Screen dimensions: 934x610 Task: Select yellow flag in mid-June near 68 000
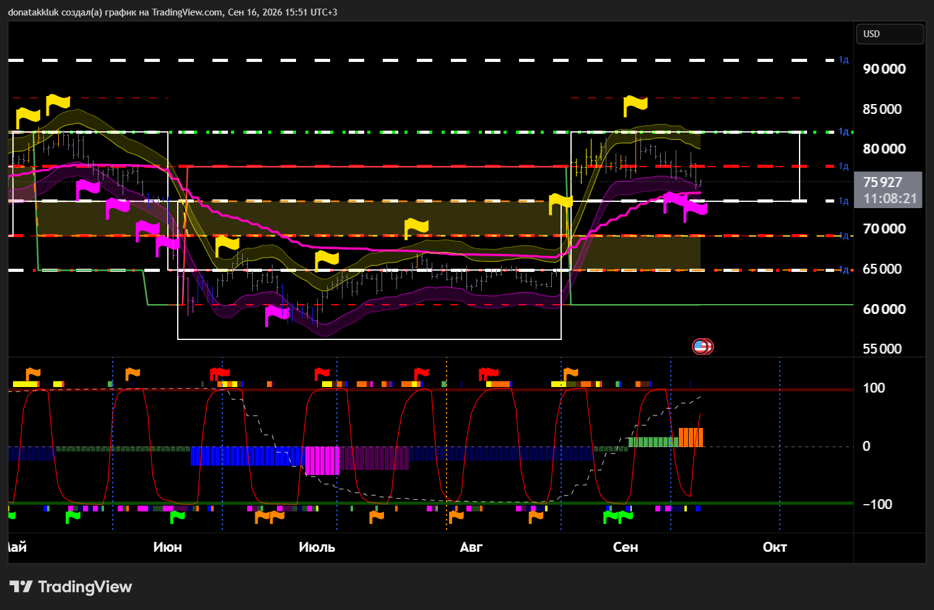227,246
